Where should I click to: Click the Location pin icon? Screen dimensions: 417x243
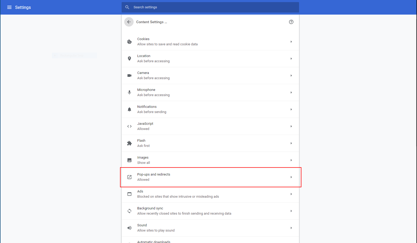(129, 59)
